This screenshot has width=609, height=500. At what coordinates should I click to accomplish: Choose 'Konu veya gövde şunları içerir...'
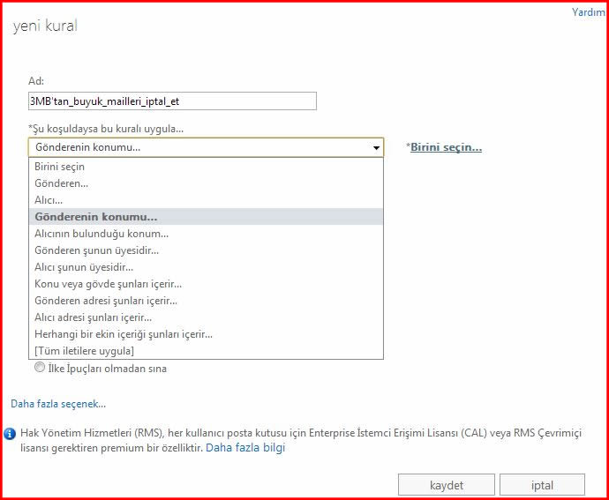(108, 284)
